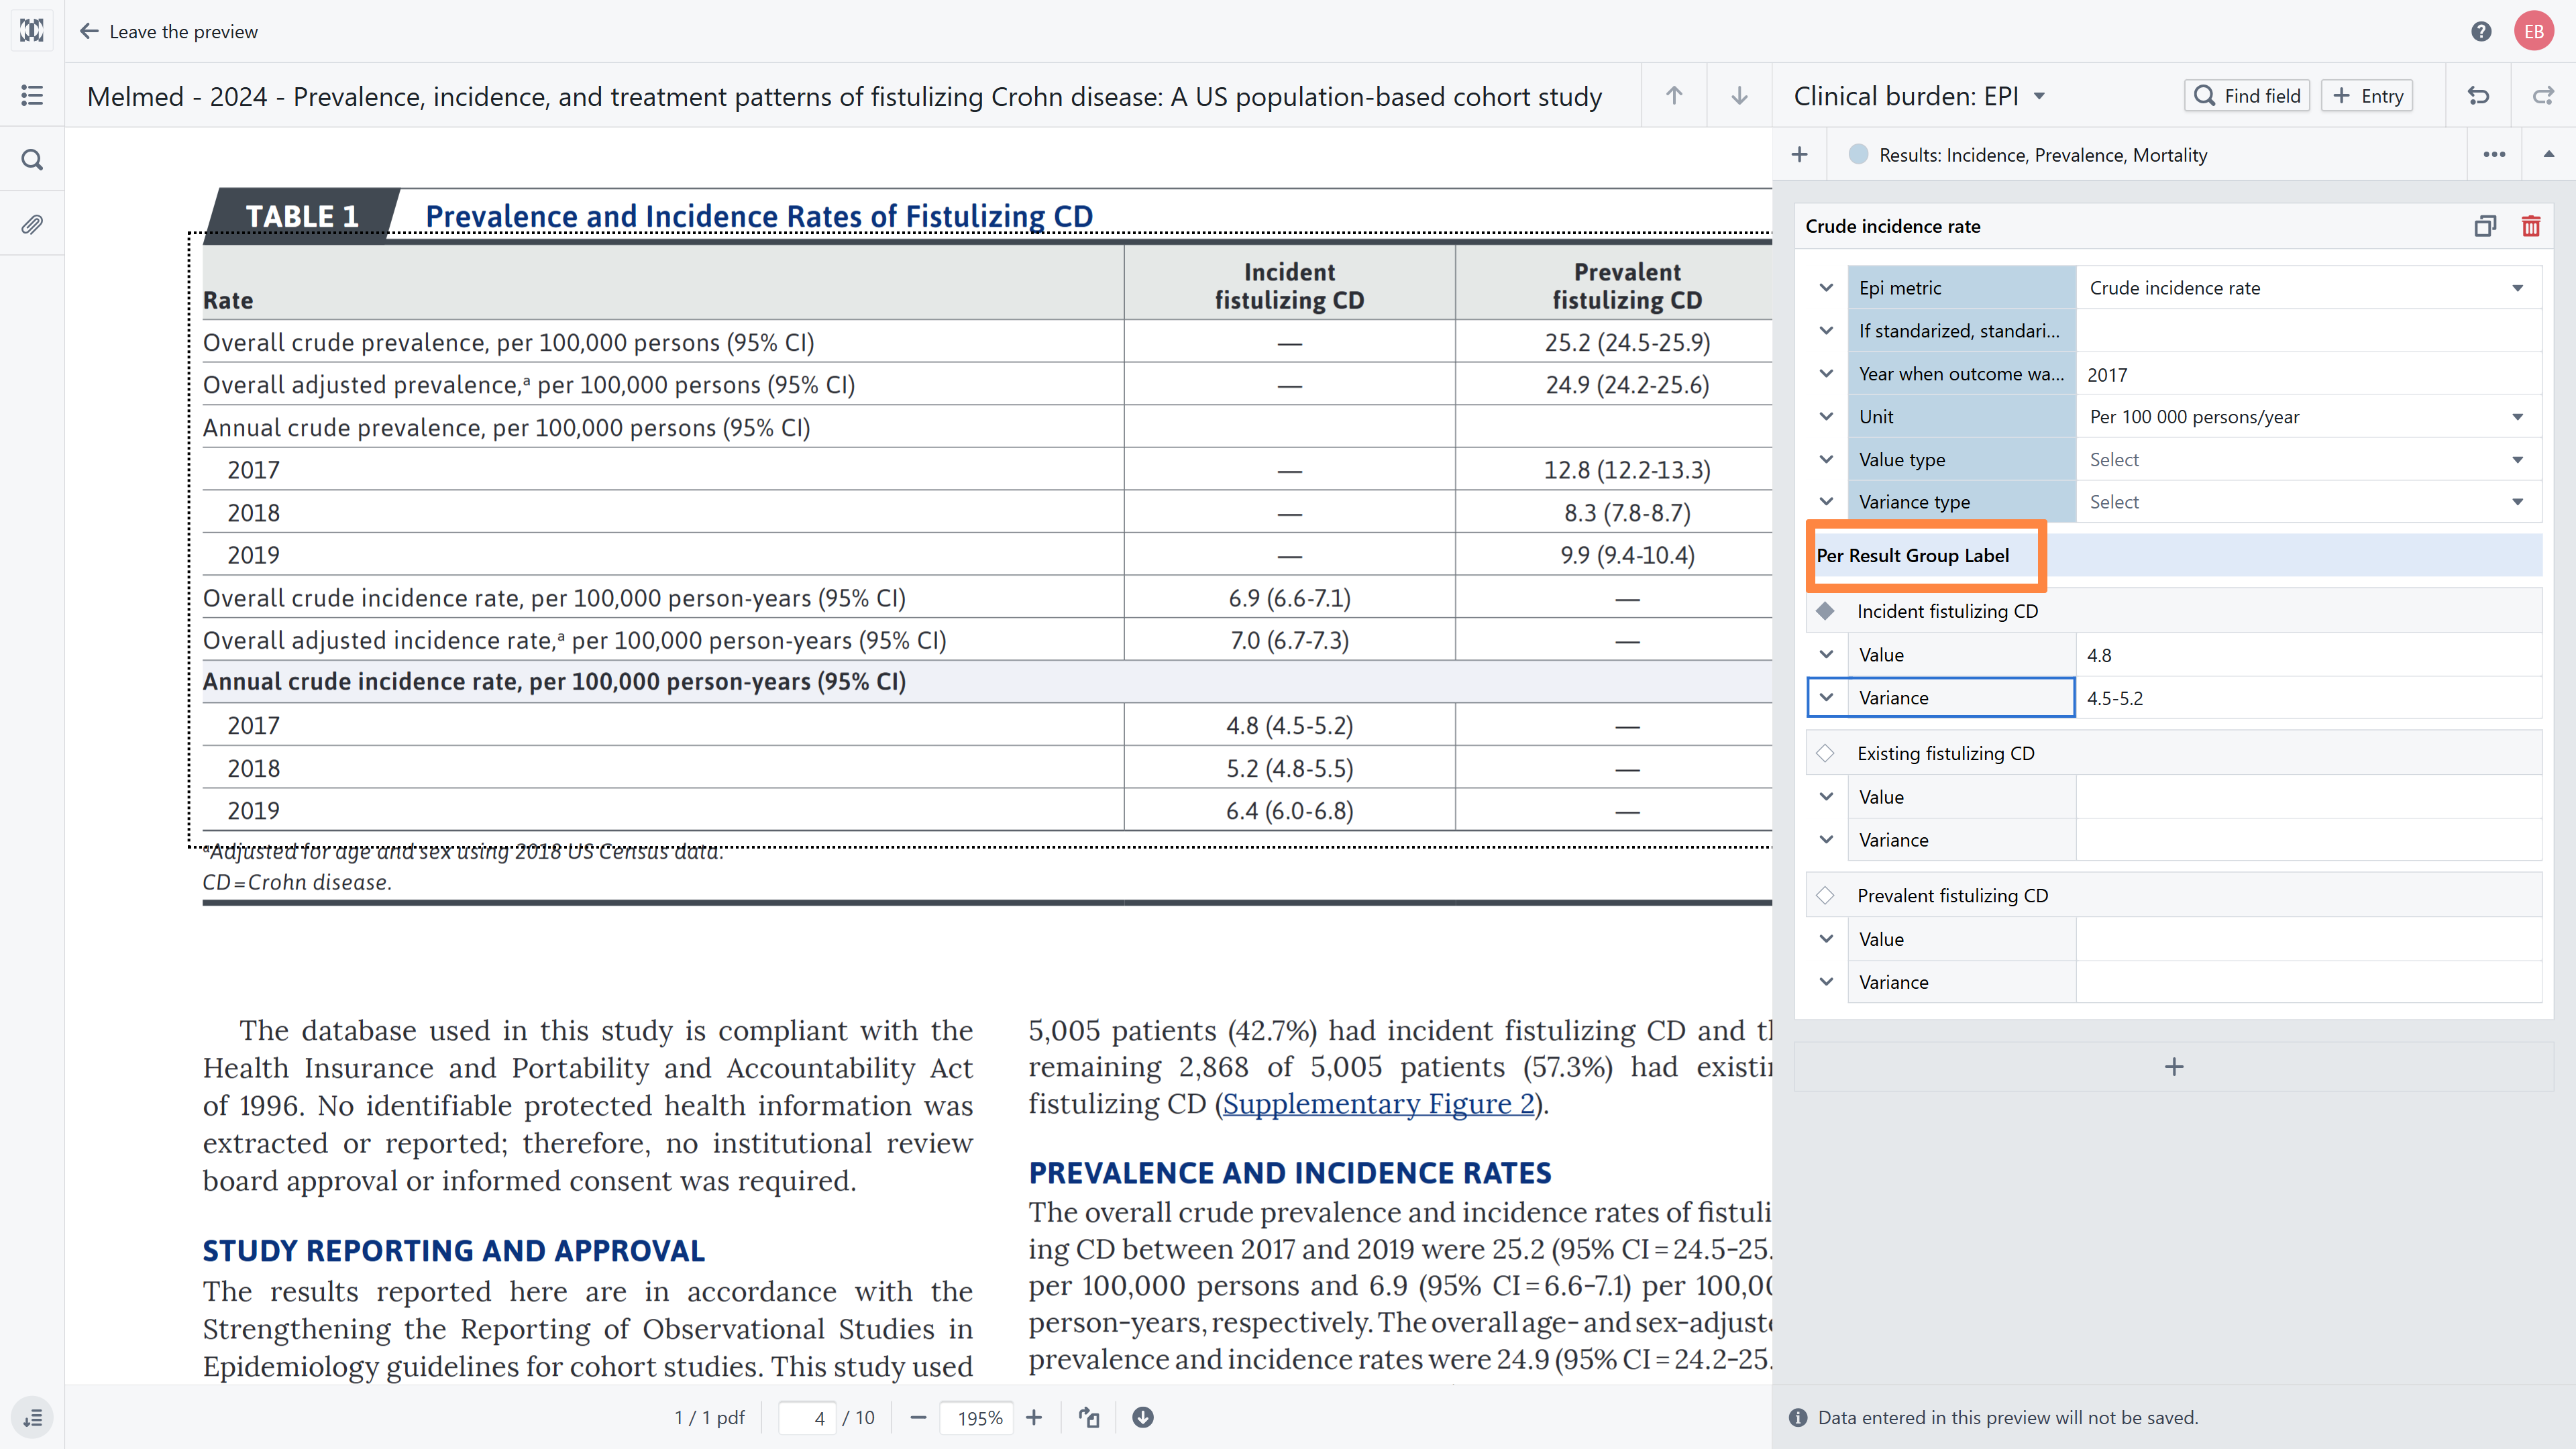
Task: Open the Epi metric dropdown
Action: point(2308,288)
